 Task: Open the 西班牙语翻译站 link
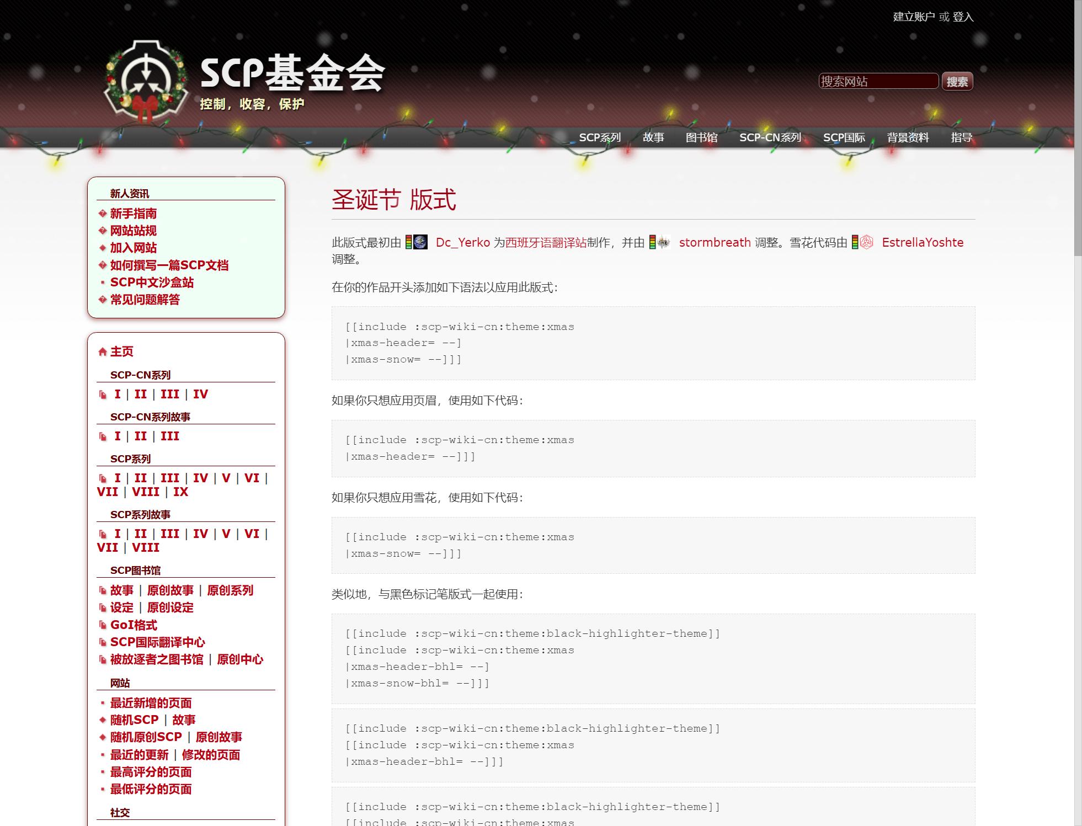click(x=546, y=242)
